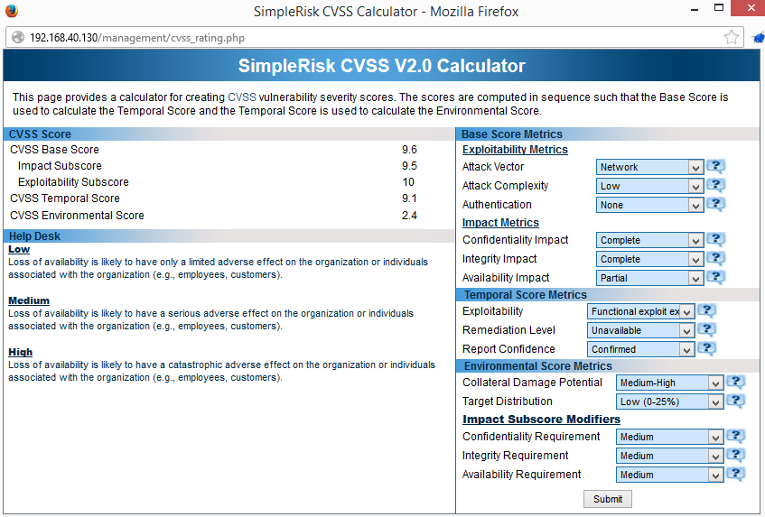Open the Attack Complexity dropdown
This screenshot has height=517, width=765.
click(x=649, y=186)
